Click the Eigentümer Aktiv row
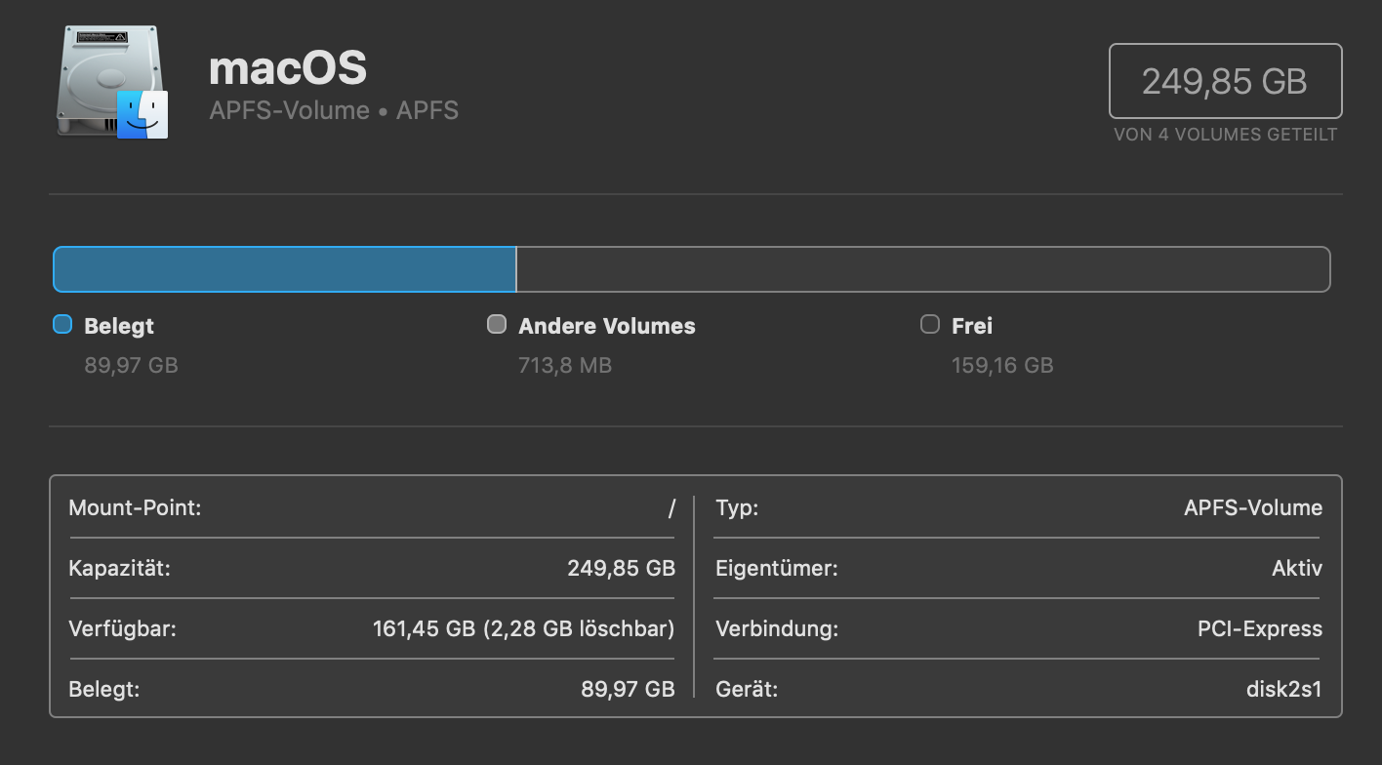Screen dimensions: 1382x765 [x=1018, y=568]
